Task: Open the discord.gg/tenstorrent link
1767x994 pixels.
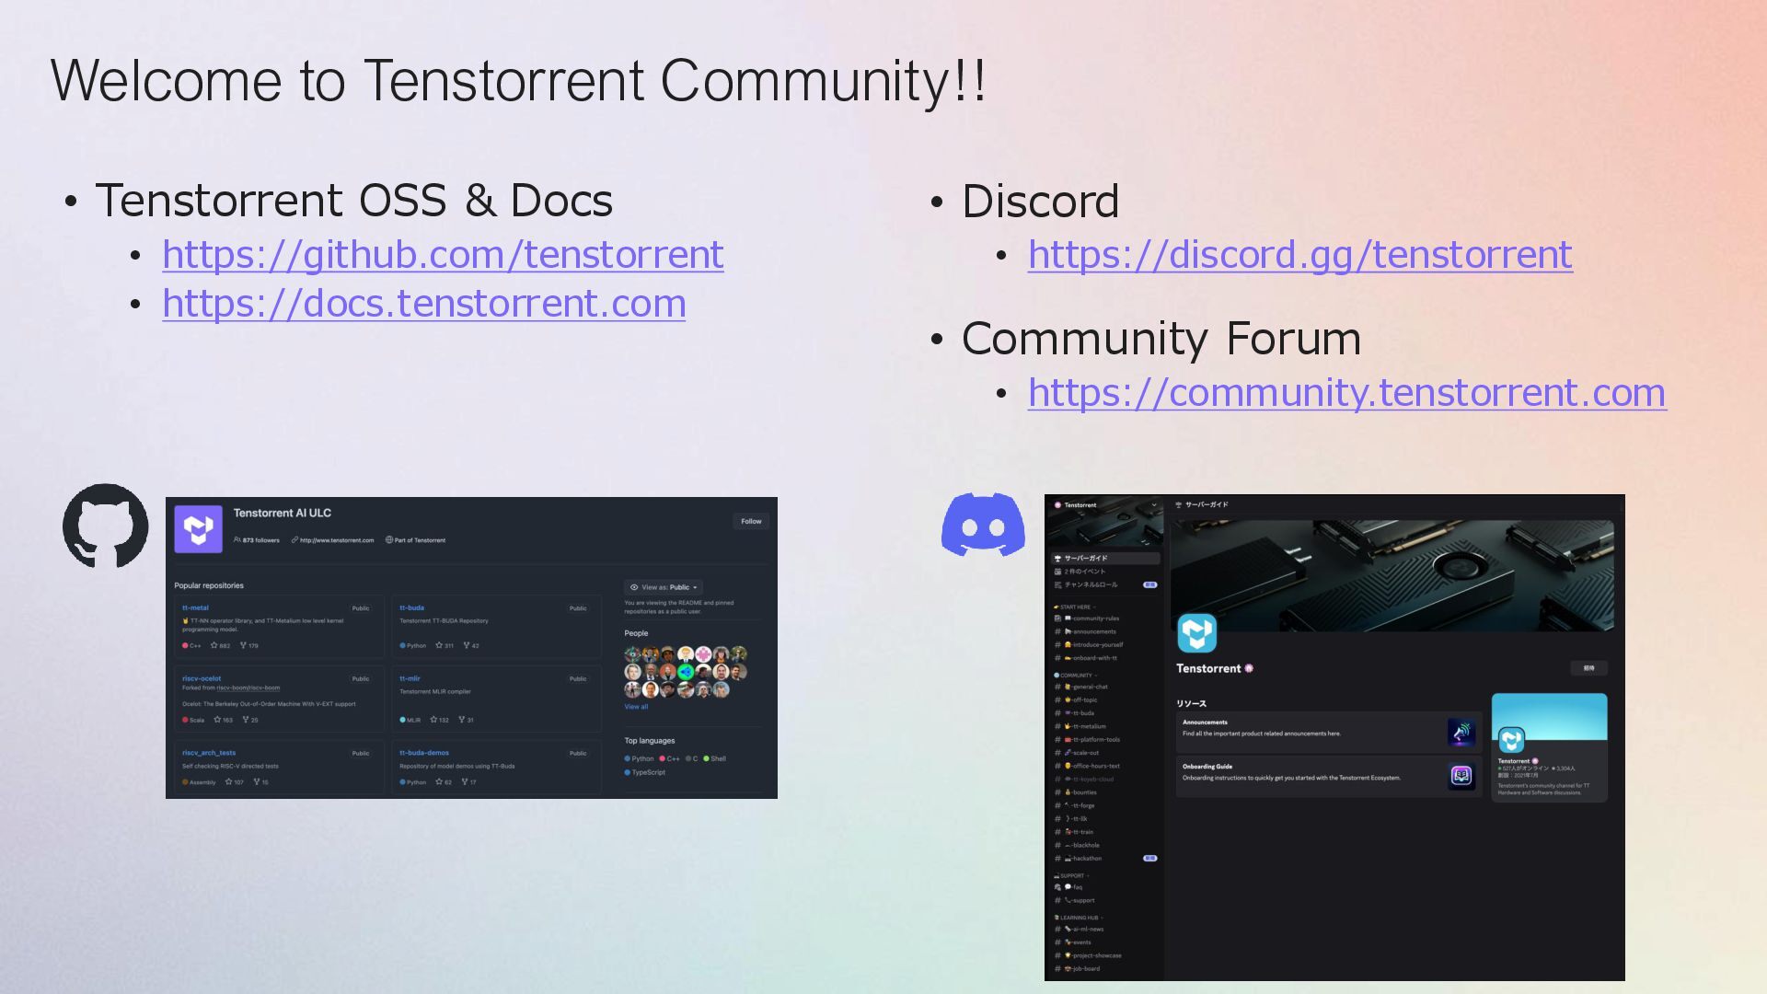Action: click(1299, 255)
